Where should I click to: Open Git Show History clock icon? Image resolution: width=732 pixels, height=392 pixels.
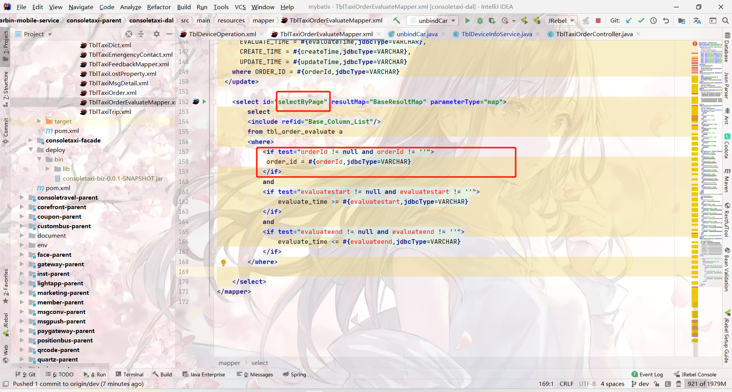pyautogui.click(x=653, y=21)
